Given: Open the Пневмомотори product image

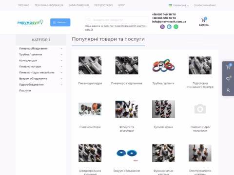Looking at the screenshot, I should [x=90, y=109].
